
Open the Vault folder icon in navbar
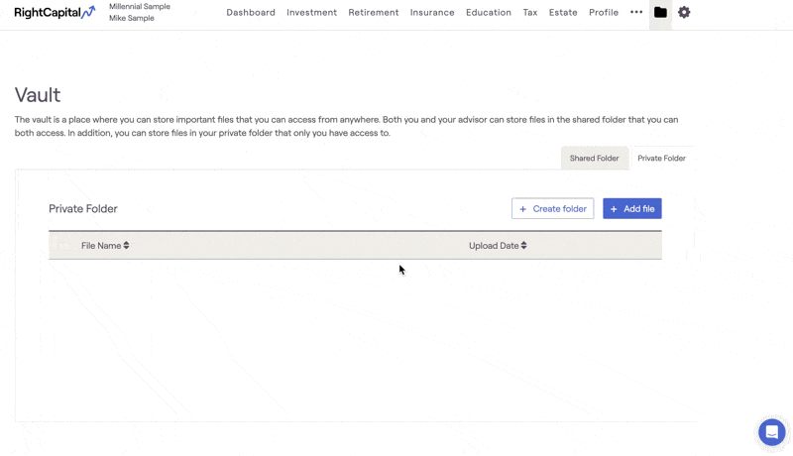coord(660,13)
